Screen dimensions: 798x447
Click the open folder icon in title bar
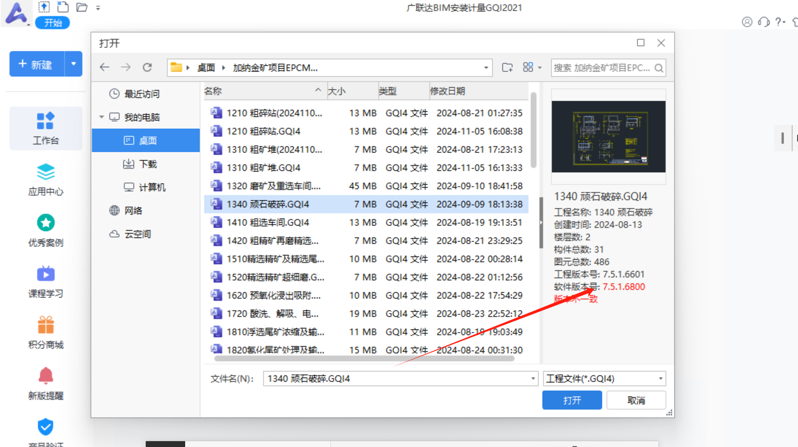(x=82, y=7)
